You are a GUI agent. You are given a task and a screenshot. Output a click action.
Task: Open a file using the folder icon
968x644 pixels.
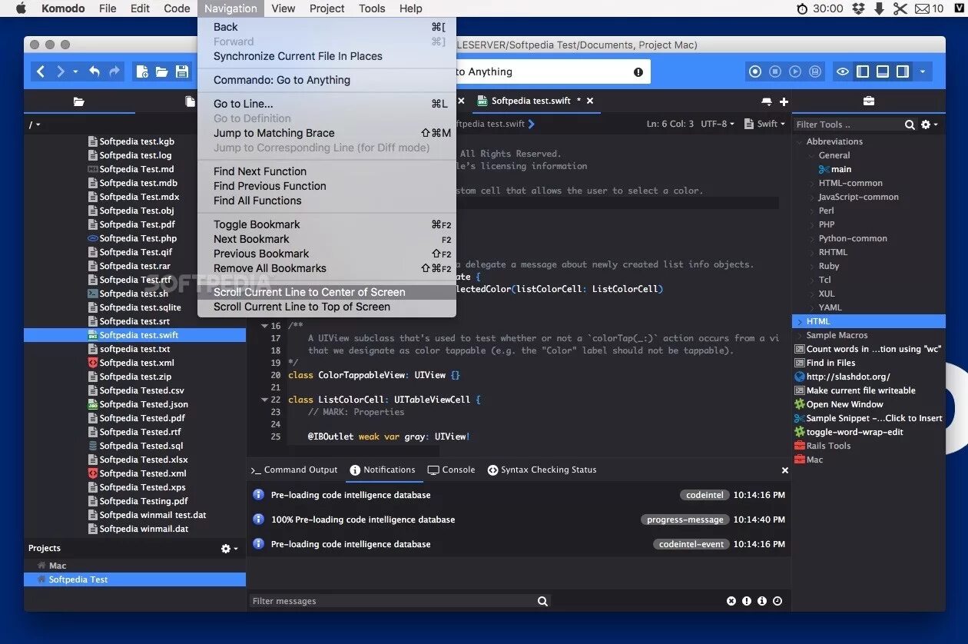pyautogui.click(x=162, y=71)
